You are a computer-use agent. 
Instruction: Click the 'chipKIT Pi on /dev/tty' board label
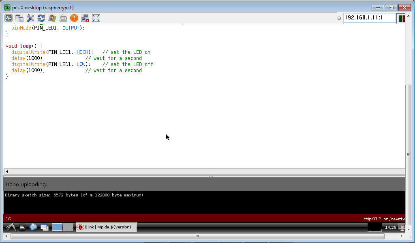coord(384,219)
